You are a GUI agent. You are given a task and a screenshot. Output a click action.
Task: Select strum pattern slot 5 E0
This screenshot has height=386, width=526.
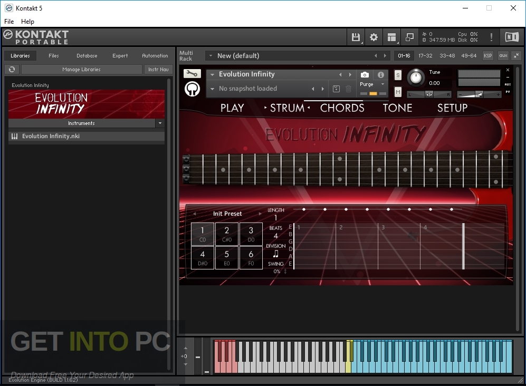(x=227, y=258)
